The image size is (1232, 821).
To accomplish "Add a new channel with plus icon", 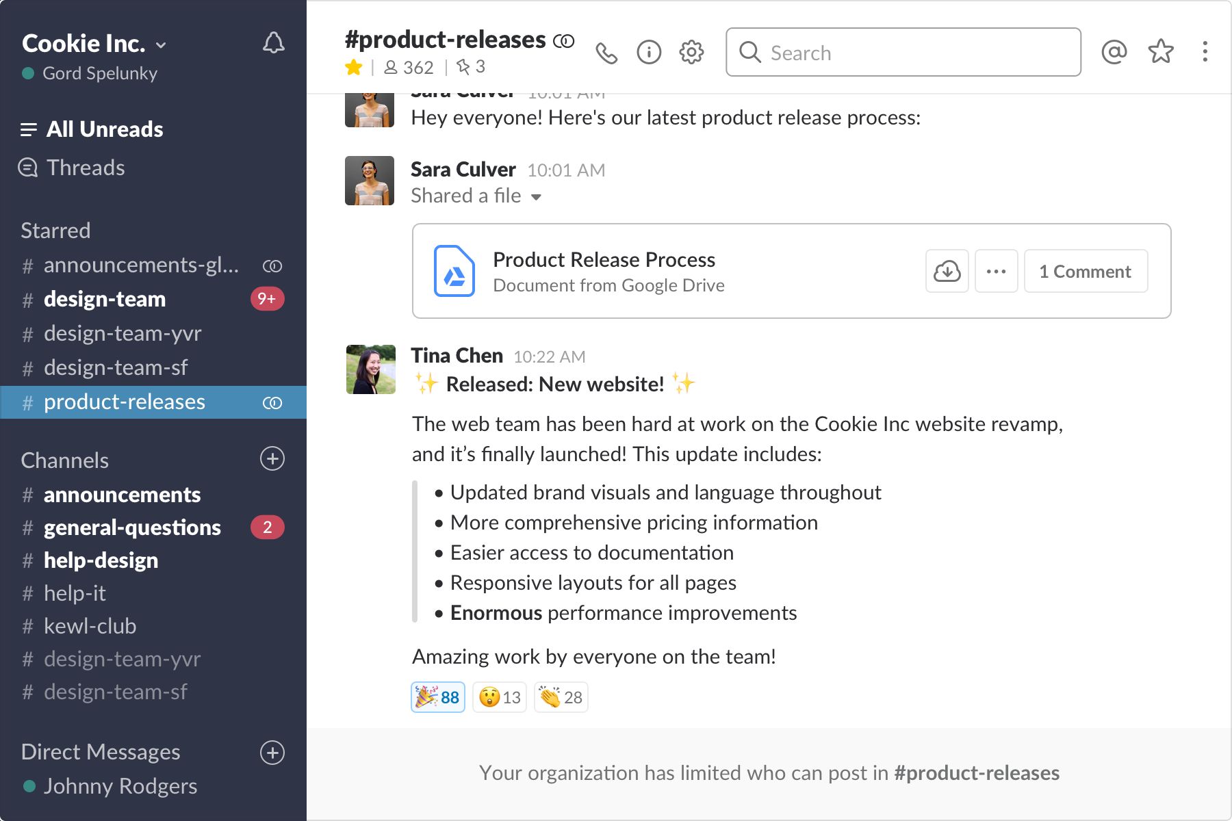I will [272, 458].
